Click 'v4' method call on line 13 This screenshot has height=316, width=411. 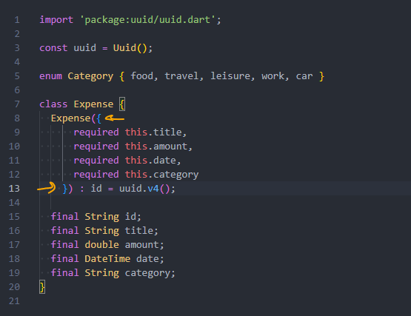coord(153,189)
